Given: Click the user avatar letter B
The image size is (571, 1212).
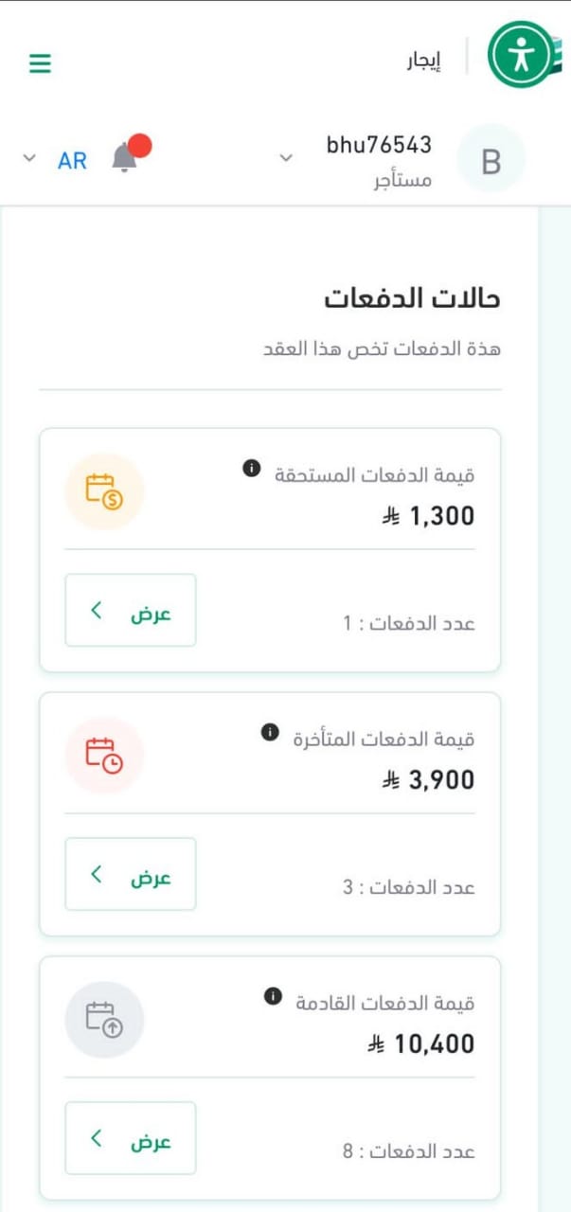Looking at the screenshot, I should point(491,160).
